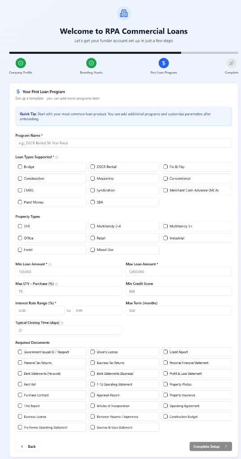The width and height of the screenshot is (241, 459).
Task: Tick the Conventional loan type
Action: coord(165,178)
